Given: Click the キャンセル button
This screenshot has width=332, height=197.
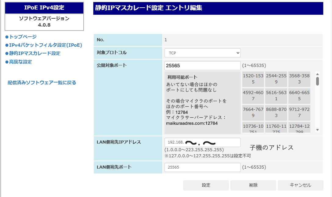Looking at the screenshot, I should click(x=301, y=185).
